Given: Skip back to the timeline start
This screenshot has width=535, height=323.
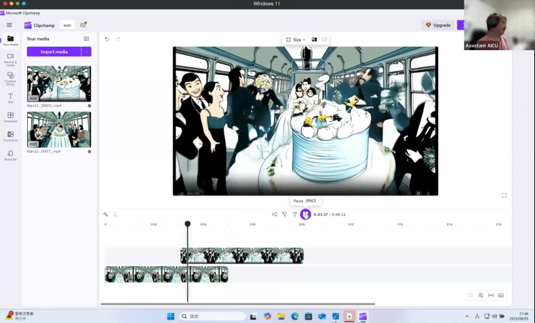Looking at the screenshot, I should pos(275,214).
